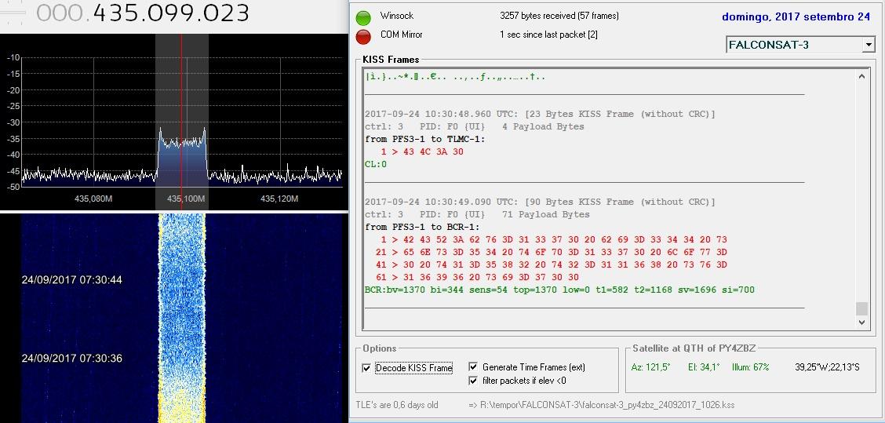The width and height of the screenshot is (885, 423).
Task: Click the 1 sec since last packet text
Action: coord(548,35)
